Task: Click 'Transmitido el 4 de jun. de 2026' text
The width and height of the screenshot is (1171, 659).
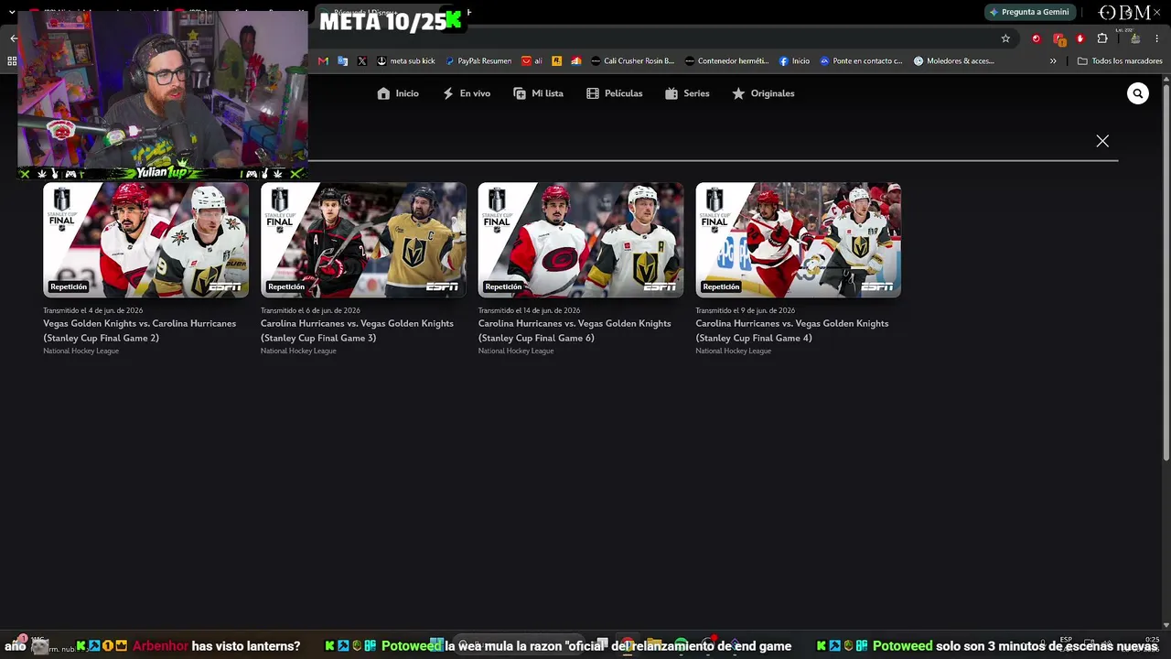Action: pyautogui.click(x=93, y=310)
